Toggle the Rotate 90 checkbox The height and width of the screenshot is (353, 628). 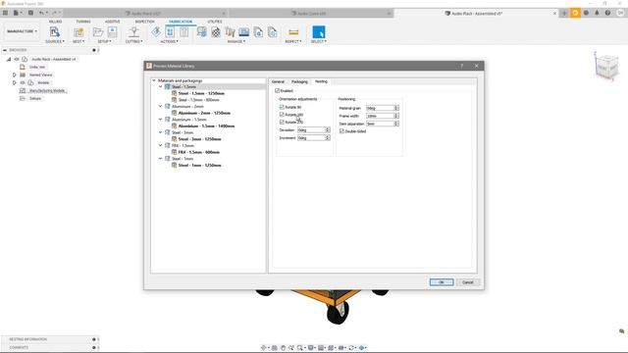point(282,107)
